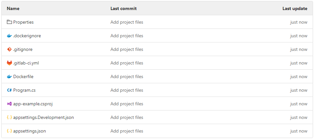
Task: Click the JSON braces icon beside appsettings.Development.json
Action: pyautogui.click(x=9, y=117)
